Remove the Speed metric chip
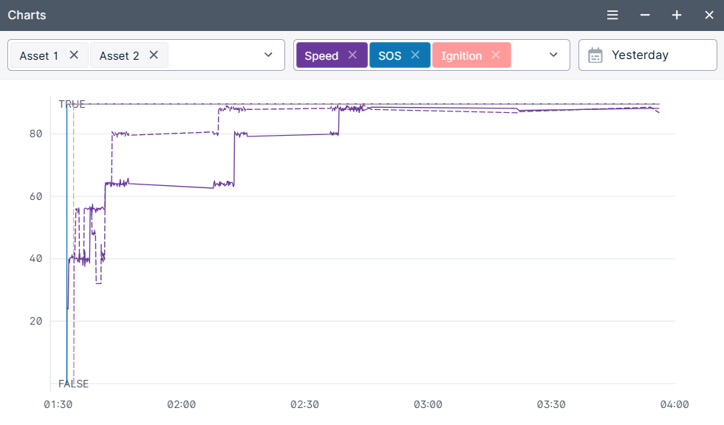Image resolution: width=724 pixels, height=425 pixels. [x=352, y=55]
